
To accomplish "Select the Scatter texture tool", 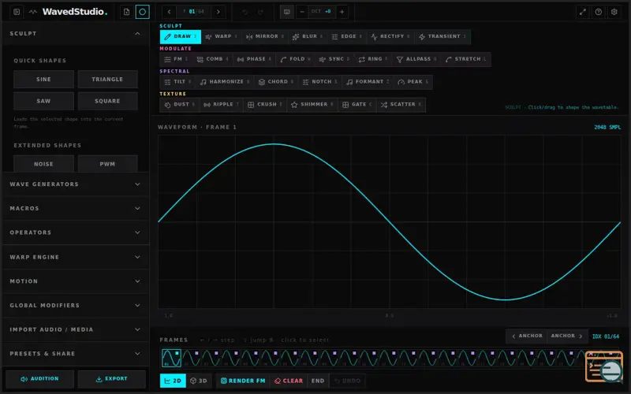I will pos(401,105).
